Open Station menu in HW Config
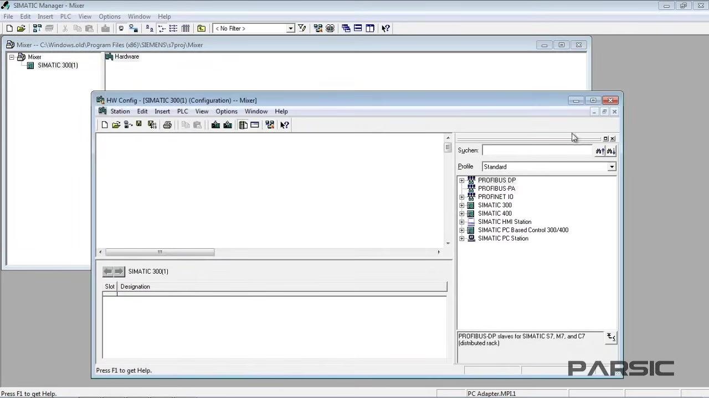Screen dimensions: 709x398 (x=120, y=111)
